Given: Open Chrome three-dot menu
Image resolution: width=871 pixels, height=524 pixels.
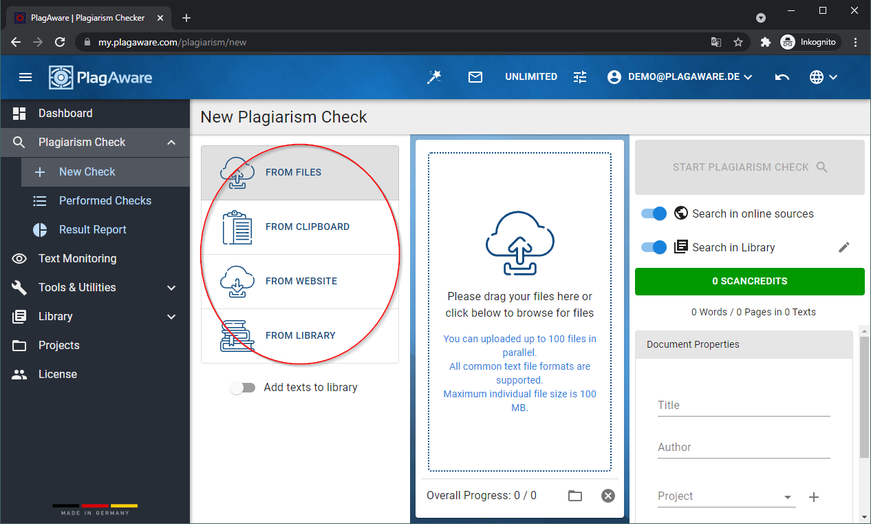Looking at the screenshot, I should click(856, 42).
